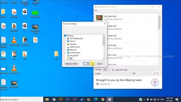
Task: Open the File menu in iMazing HEIC Converter
Action: point(96,10)
